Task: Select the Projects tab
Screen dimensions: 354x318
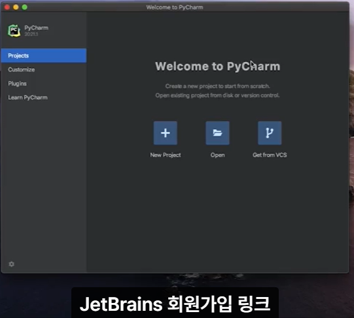Action: (44, 56)
